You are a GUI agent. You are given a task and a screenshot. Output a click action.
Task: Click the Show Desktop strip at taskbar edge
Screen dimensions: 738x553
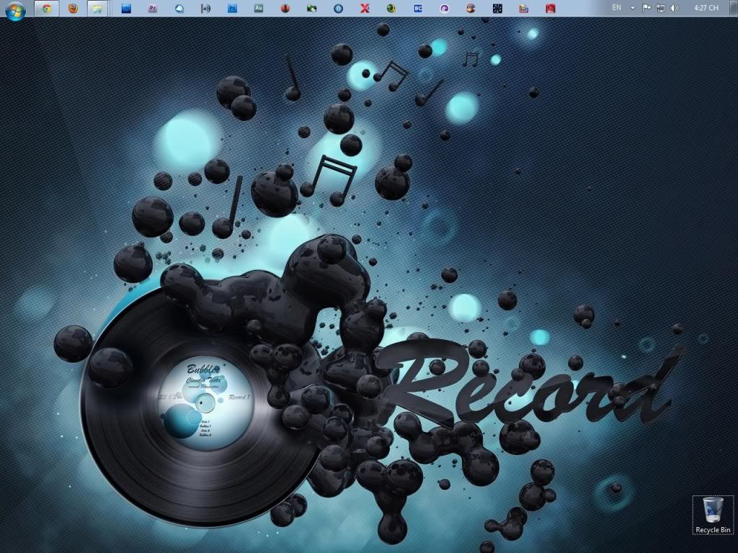point(734,8)
